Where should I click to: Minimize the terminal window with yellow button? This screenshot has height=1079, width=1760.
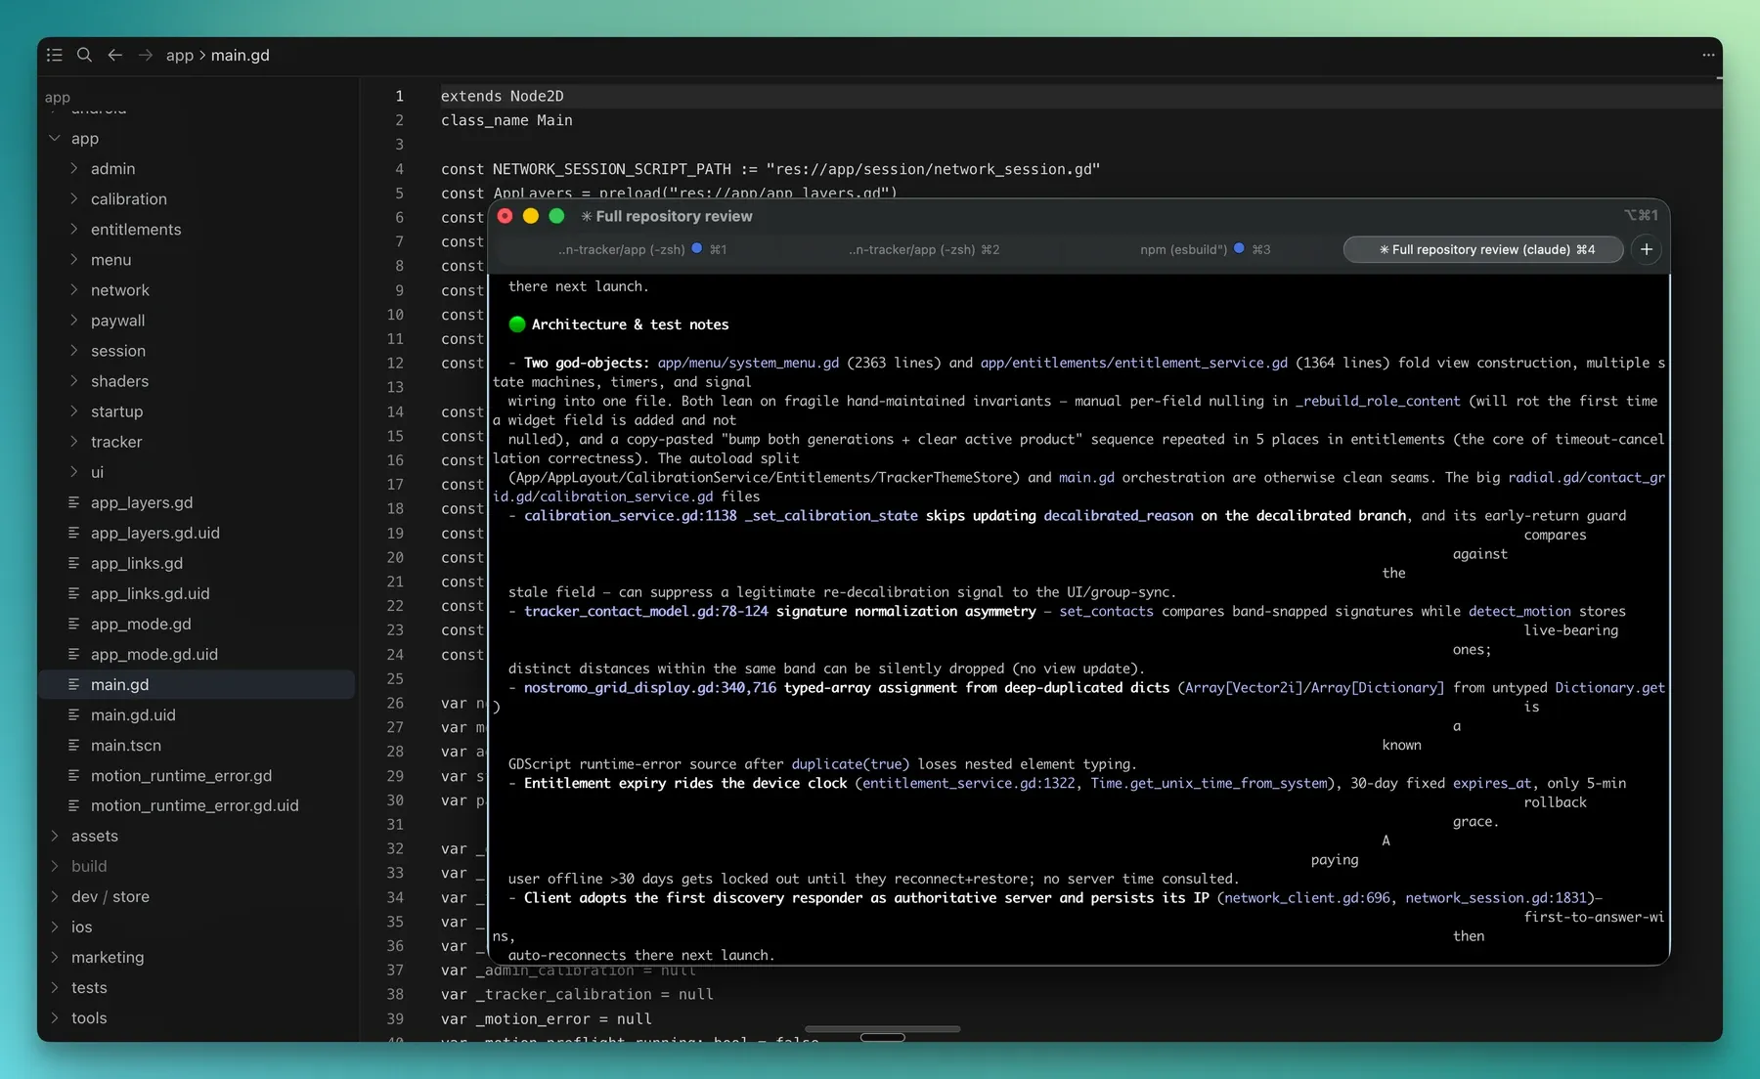pos(531,216)
